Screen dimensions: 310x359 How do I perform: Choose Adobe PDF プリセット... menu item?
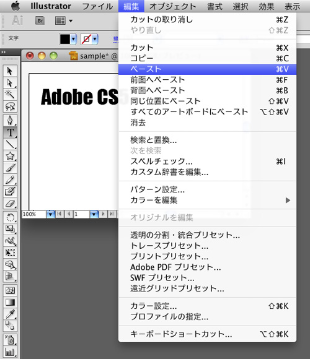pyautogui.click(x=207, y=267)
